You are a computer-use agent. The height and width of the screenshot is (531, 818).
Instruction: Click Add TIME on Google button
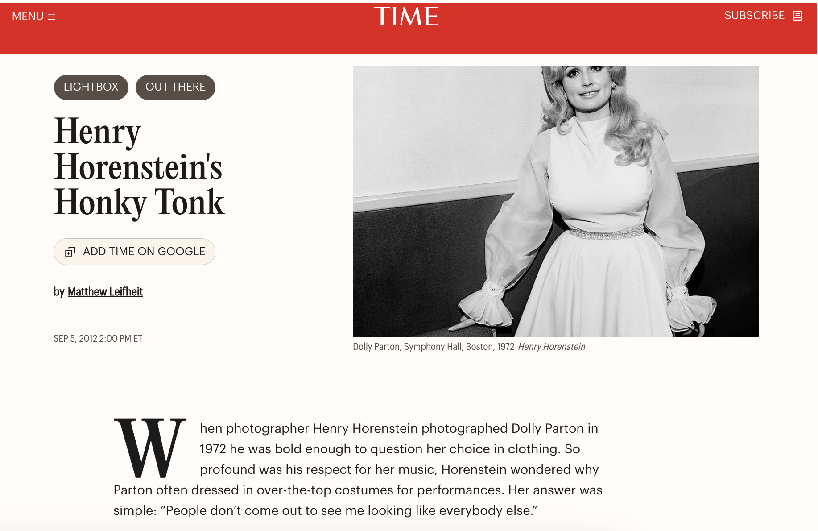point(134,252)
